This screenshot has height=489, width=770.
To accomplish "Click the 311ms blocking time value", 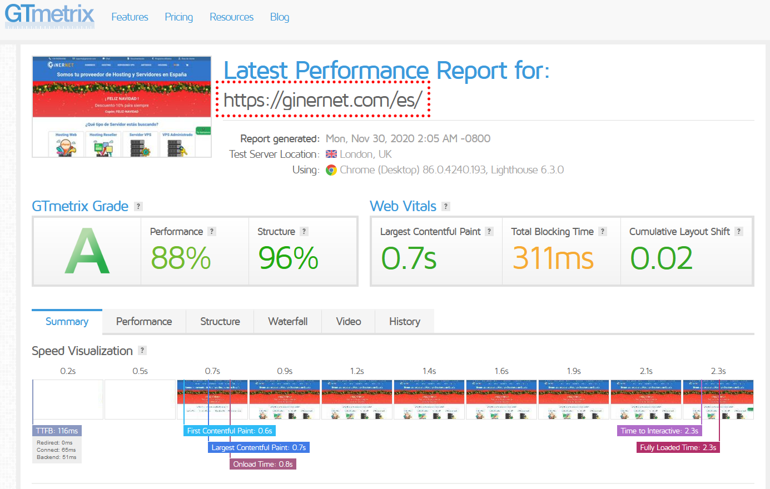I will [553, 258].
